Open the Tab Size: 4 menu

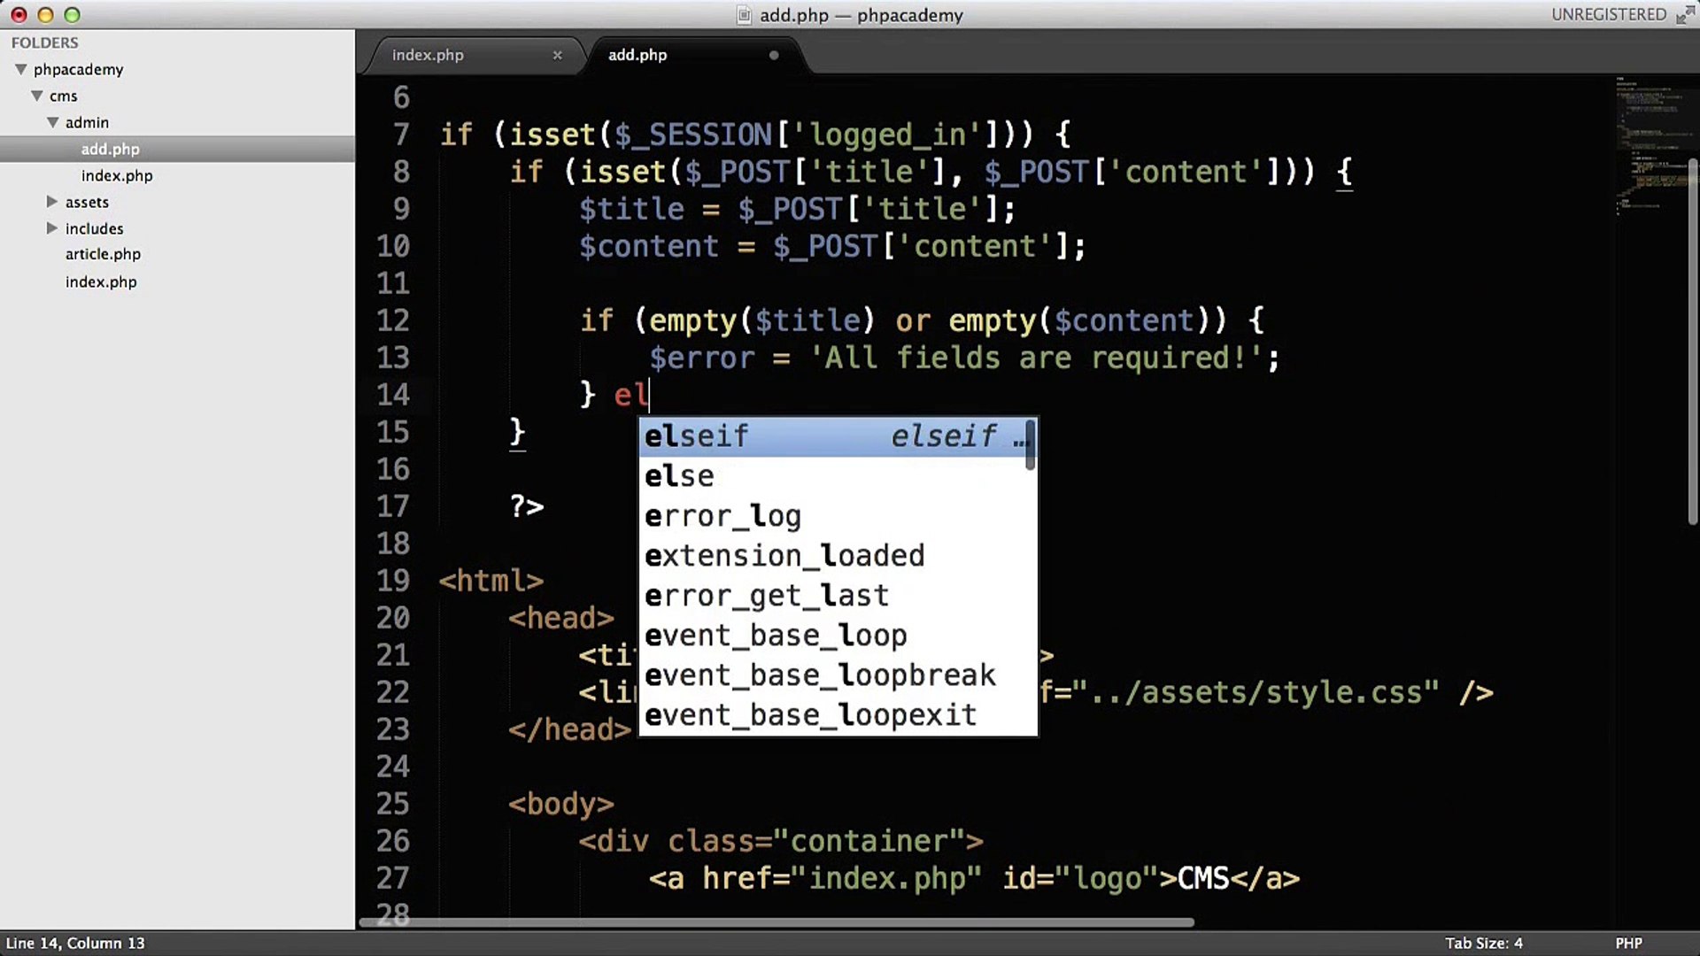click(x=1484, y=943)
